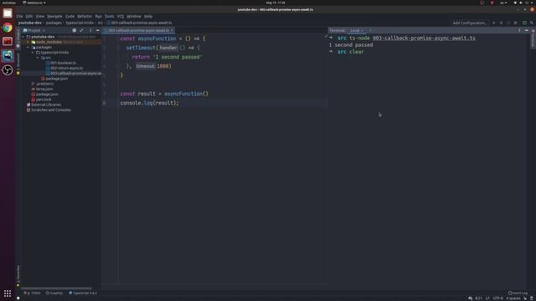Open TypeScript 3.4.2 status widget
This screenshot has height=301, width=536.
[83, 293]
